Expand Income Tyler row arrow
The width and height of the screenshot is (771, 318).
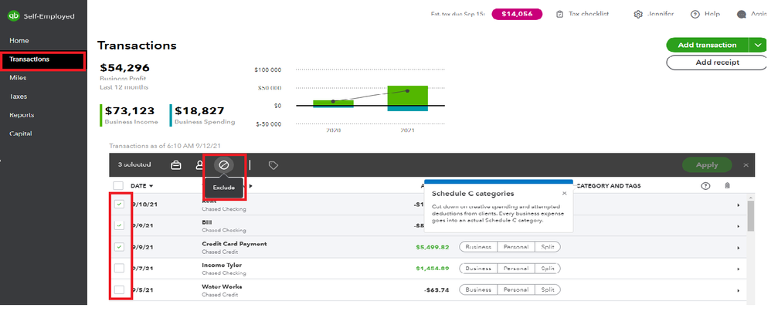pos(738,269)
